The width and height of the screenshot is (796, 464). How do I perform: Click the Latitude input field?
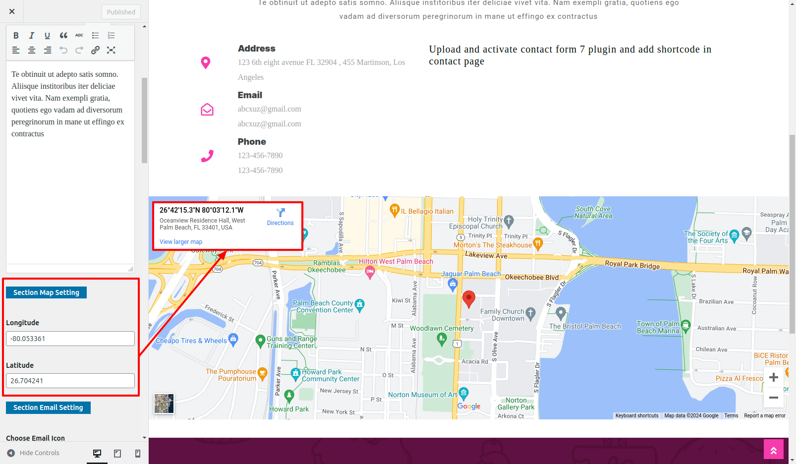(x=70, y=381)
